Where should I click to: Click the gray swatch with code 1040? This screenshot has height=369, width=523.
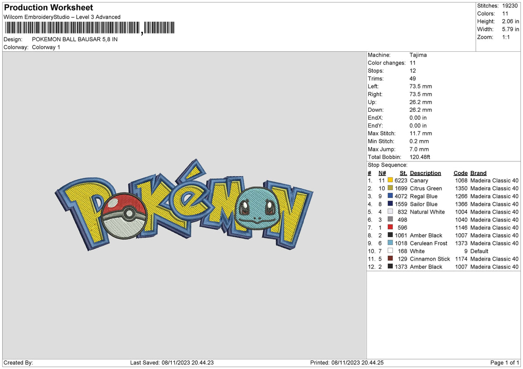[390, 219]
